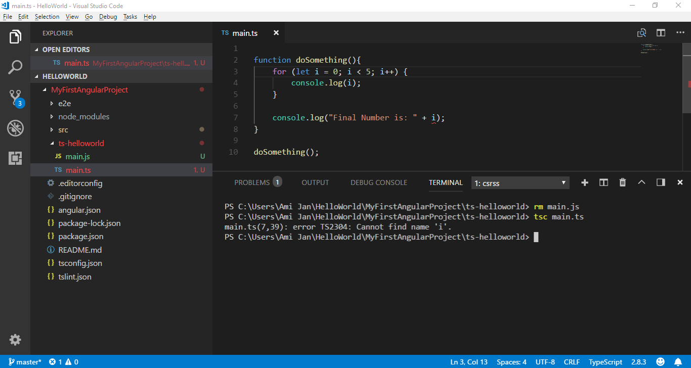
Task: Split the terminal panel
Action: (603, 182)
